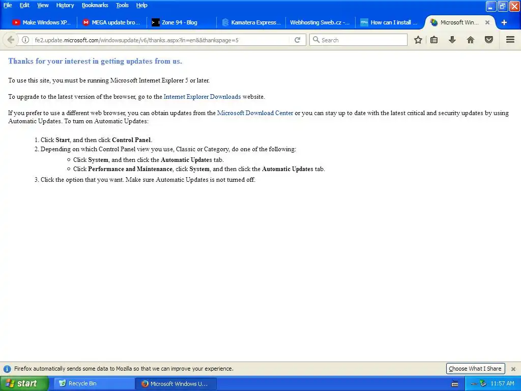
Task: Switch to the Webhosting Sweb.cz tab
Action: (320, 22)
